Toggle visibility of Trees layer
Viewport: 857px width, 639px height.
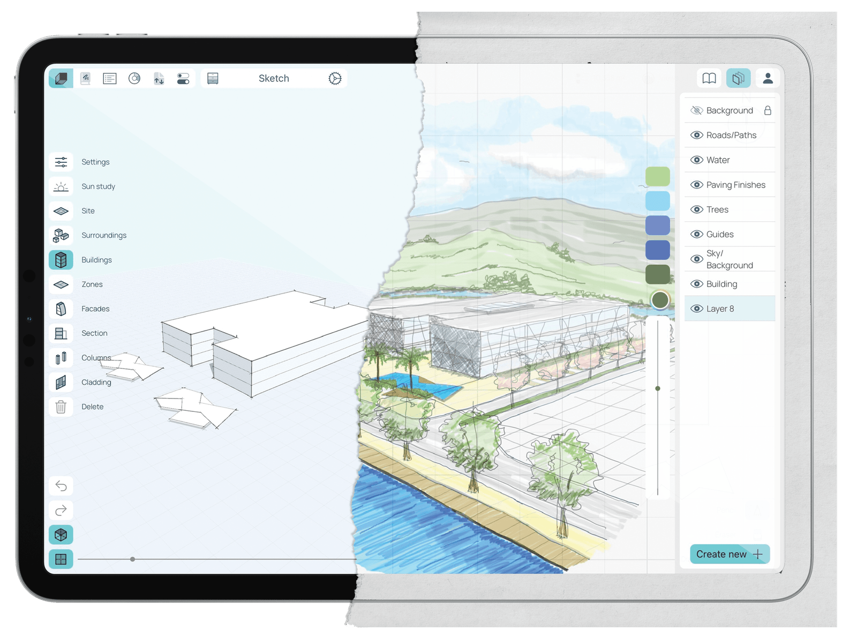point(697,209)
